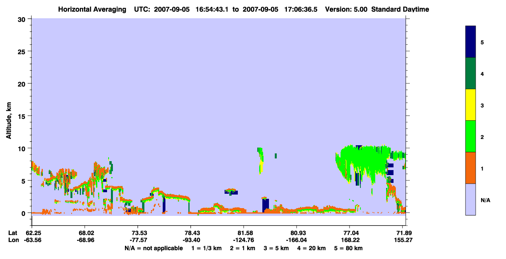The width and height of the screenshot is (506, 259).
Task: Click the dark blue column near latitude 81.58
Action: click(265, 205)
